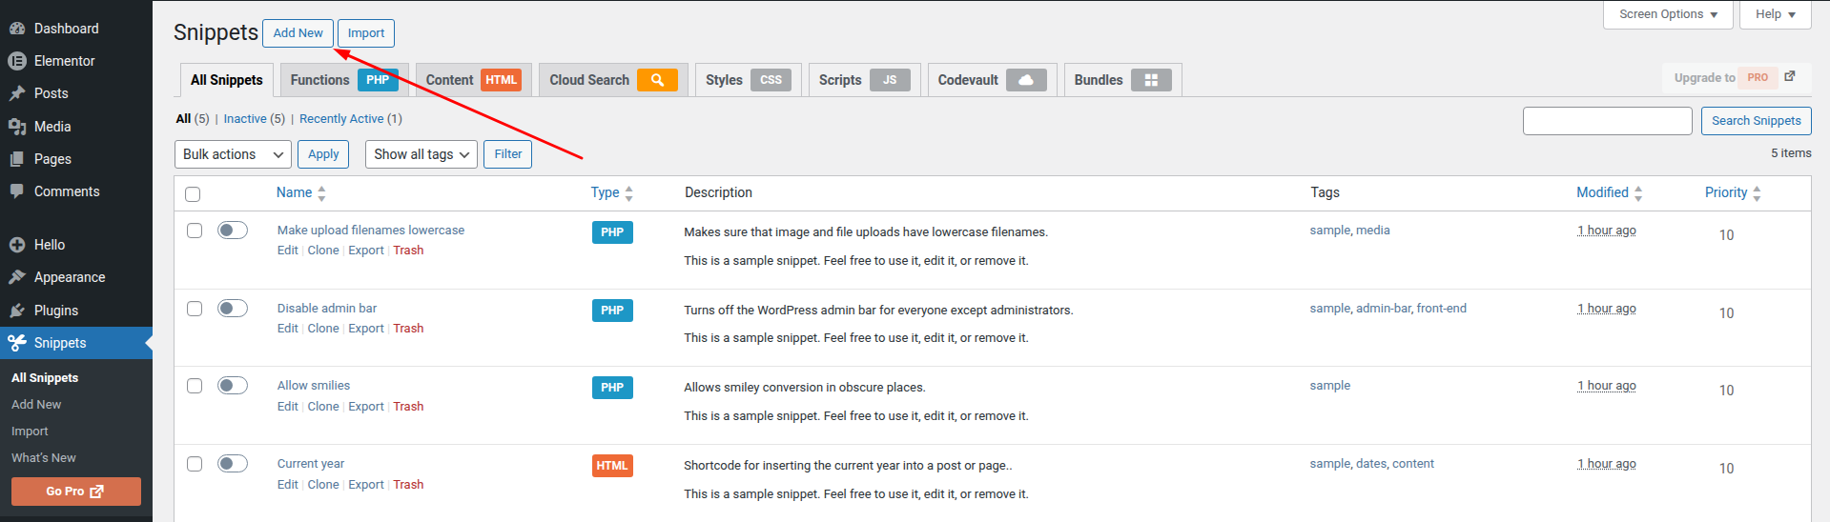The width and height of the screenshot is (1830, 522).
Task: Click the PHP badge on Functions tab
Action: [378, 80]
